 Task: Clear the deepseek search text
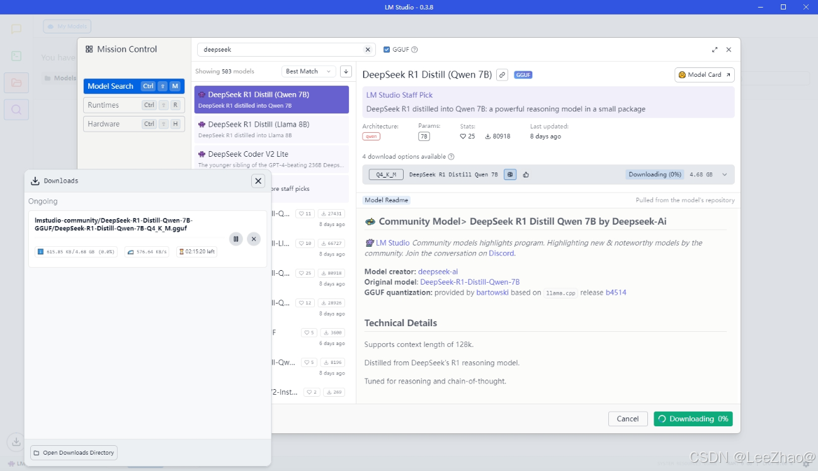(368, 50)
